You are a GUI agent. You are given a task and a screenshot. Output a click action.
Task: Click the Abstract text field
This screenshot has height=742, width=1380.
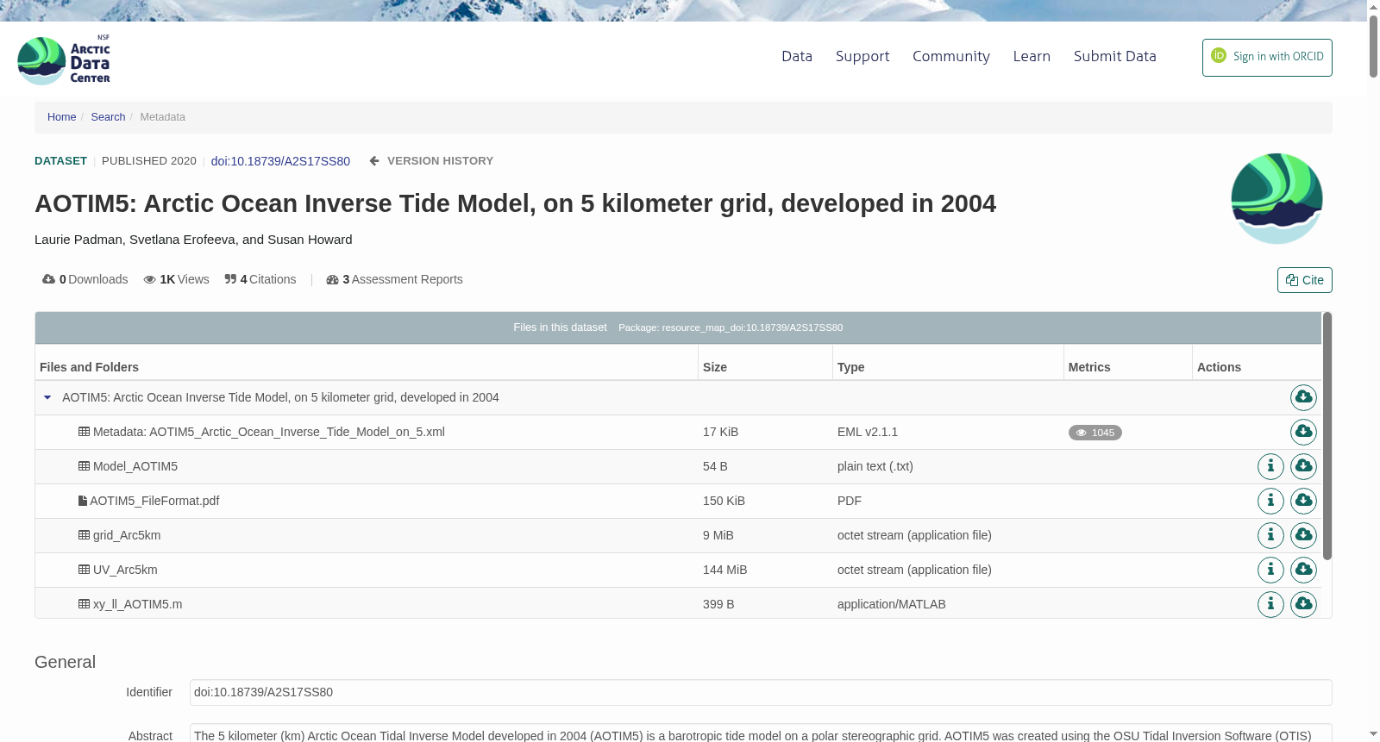coord(761,733)
